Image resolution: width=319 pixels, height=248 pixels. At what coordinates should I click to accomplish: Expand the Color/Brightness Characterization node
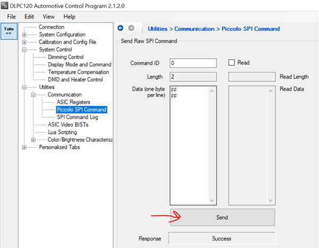pyautogui.click(x=33, y=140)
